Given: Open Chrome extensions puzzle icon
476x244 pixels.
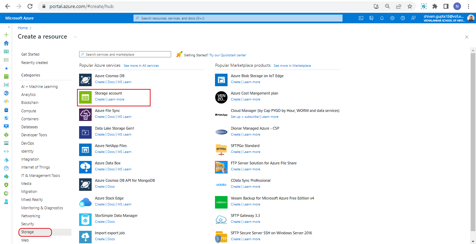Looking at the screenshot, I should pyautogui.click(x=435, y=6).
